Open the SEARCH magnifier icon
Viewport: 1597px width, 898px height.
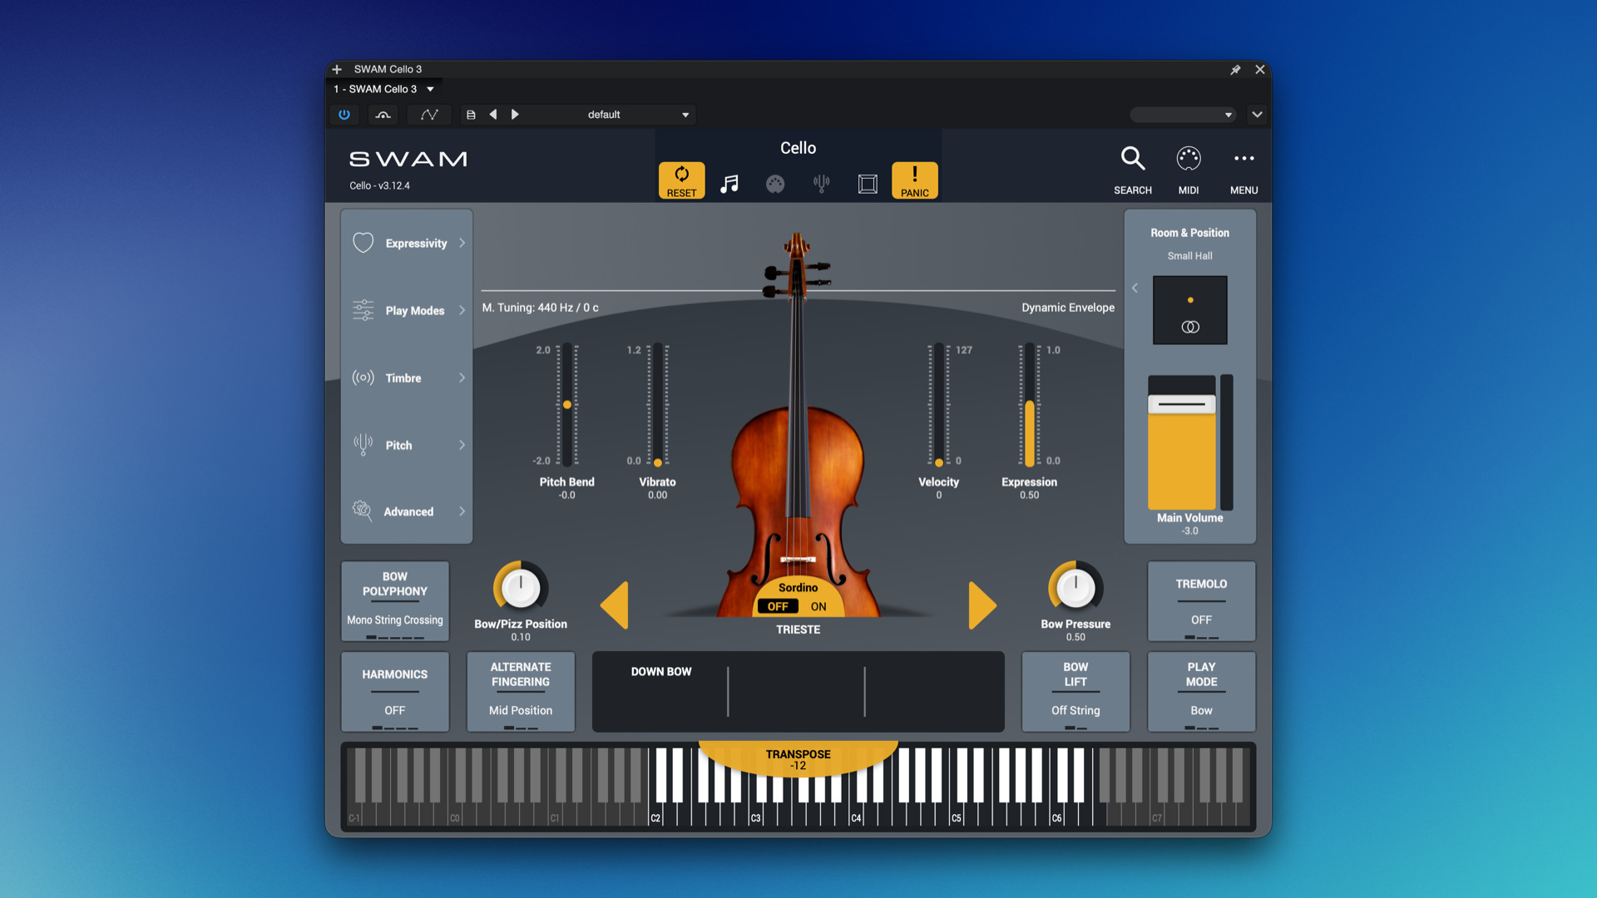click(1133, 158)
